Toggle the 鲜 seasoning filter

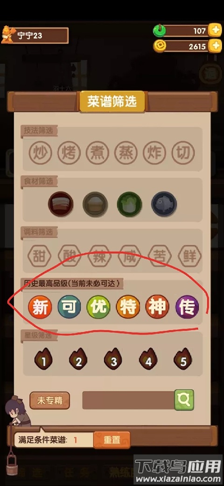189,257
